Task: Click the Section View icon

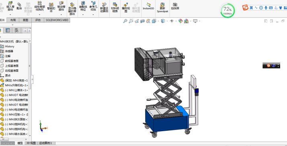Action: click(142, 21)
